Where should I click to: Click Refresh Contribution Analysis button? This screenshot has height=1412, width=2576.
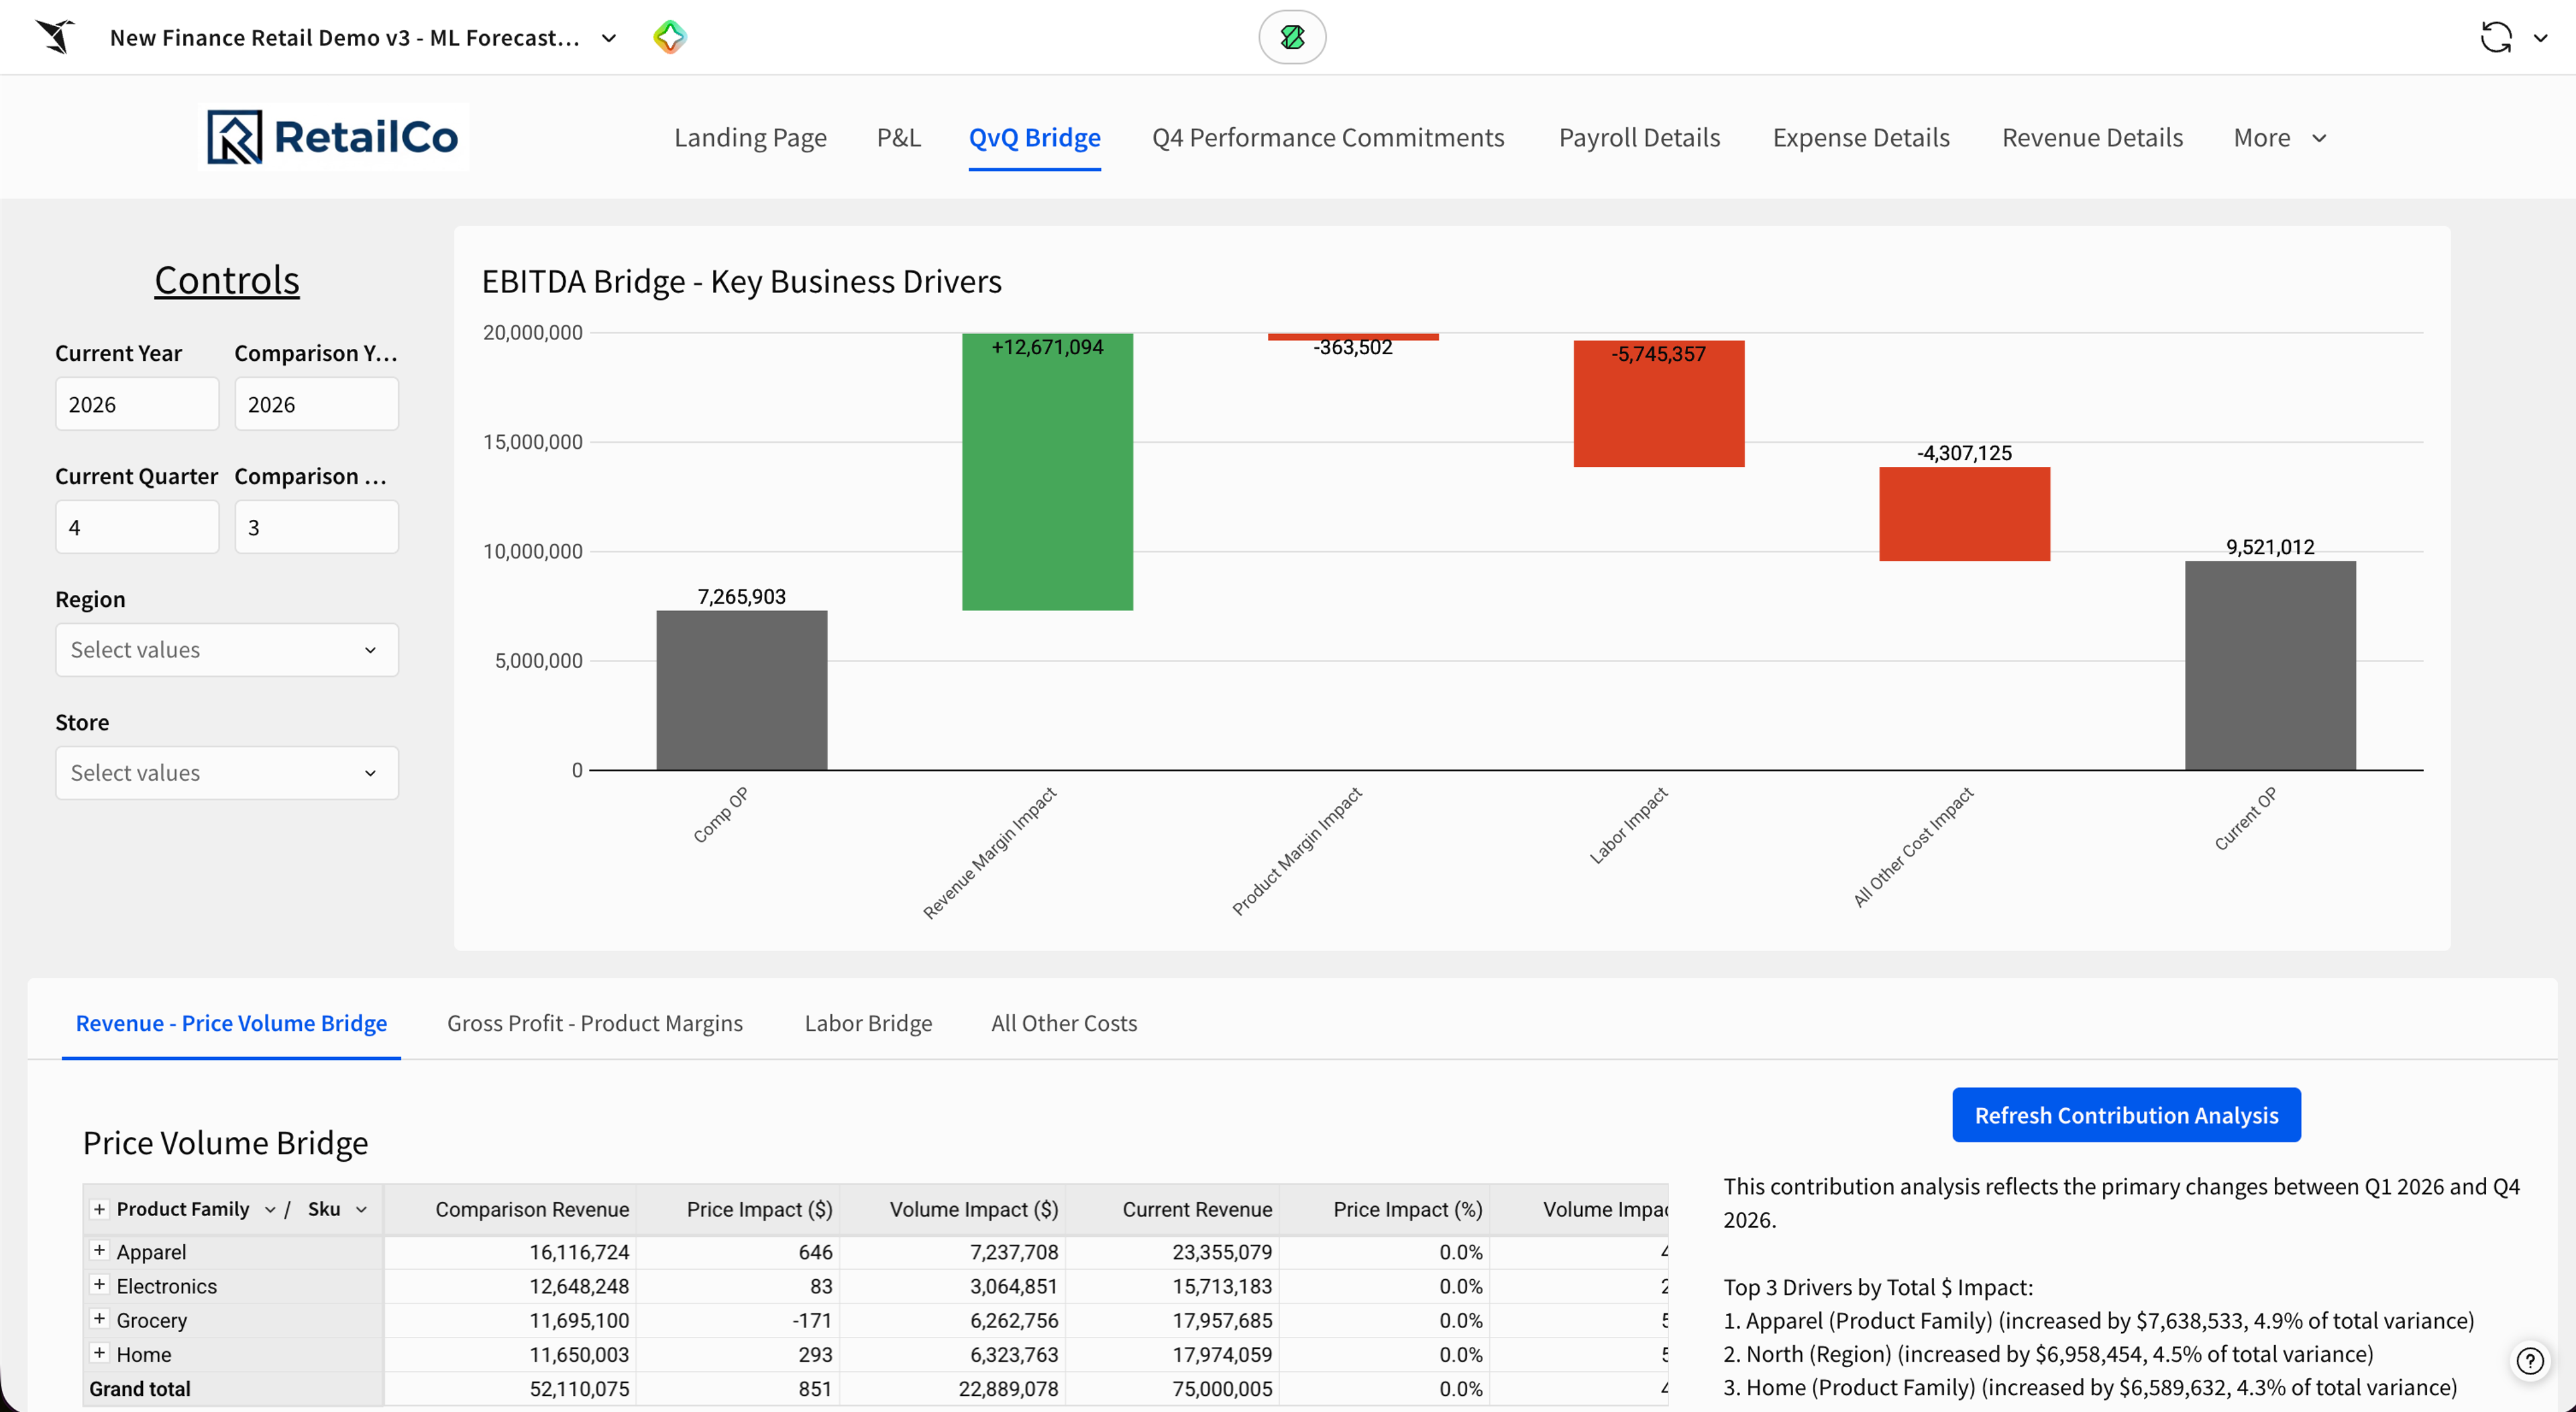click(x=2126, y=1115)
